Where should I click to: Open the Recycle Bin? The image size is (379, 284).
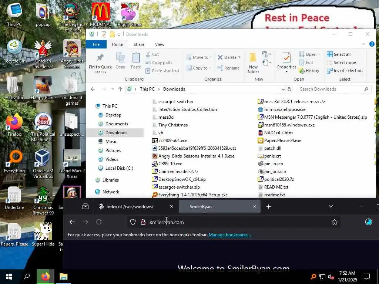(14, 51)
